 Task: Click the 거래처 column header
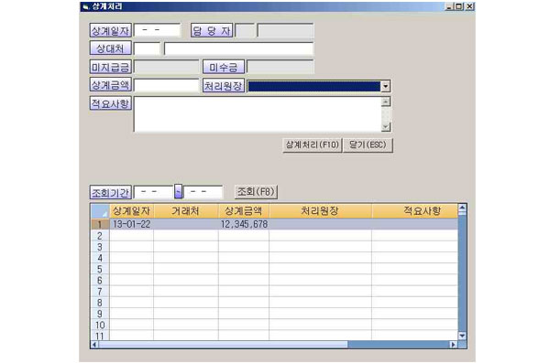(186, 211)
